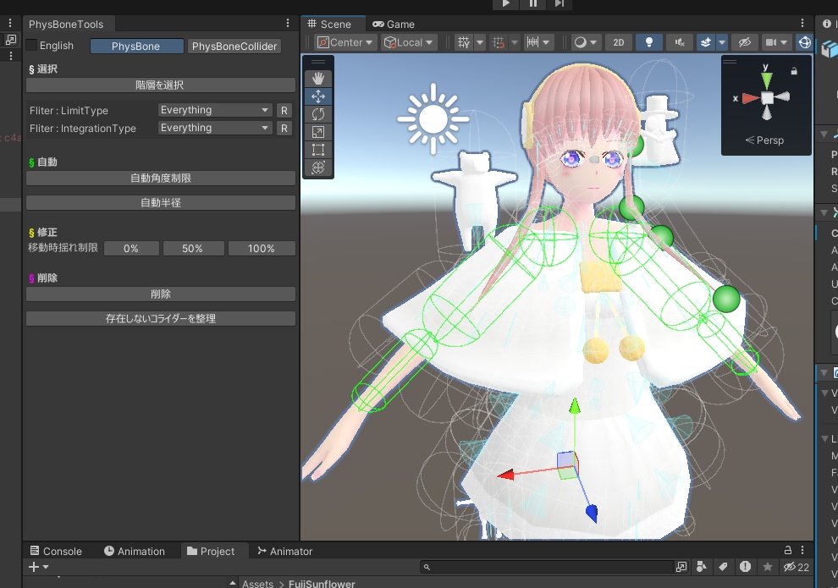Open the Local orientation dropdown
838x588 pixels.
click(408, 41)
